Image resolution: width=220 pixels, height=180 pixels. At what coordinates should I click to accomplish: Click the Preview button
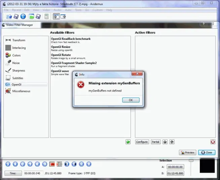coord(188,152)
